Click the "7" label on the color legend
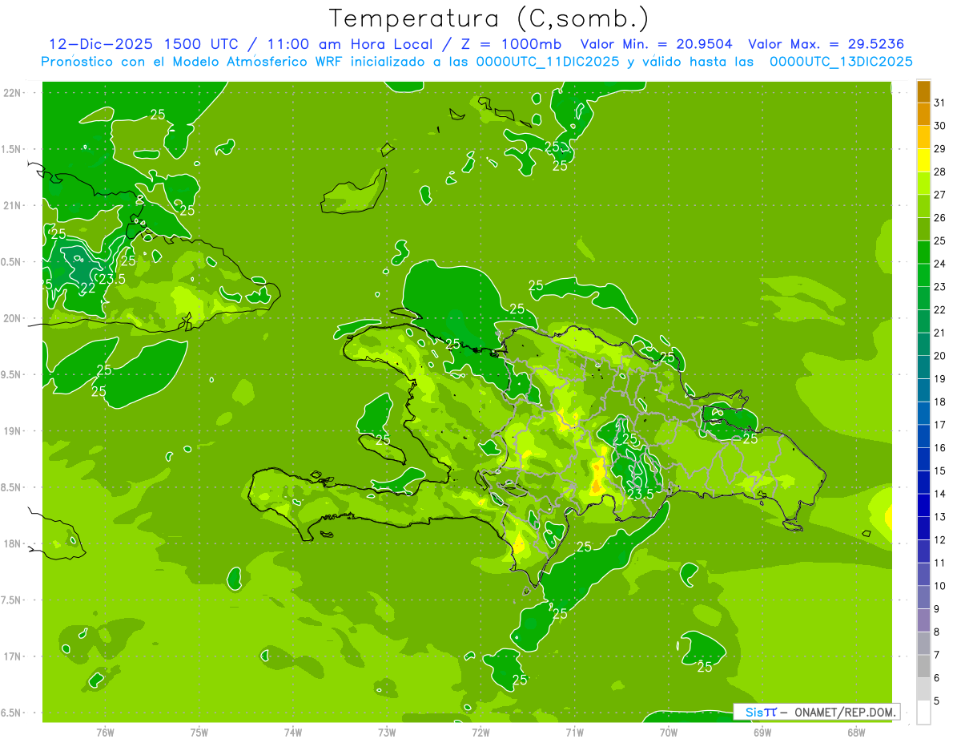This screenshot has width=961, height=743. tap(937, 655)
